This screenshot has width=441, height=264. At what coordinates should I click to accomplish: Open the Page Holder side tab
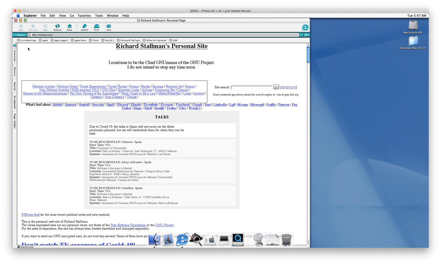click(x=14, y=121)
